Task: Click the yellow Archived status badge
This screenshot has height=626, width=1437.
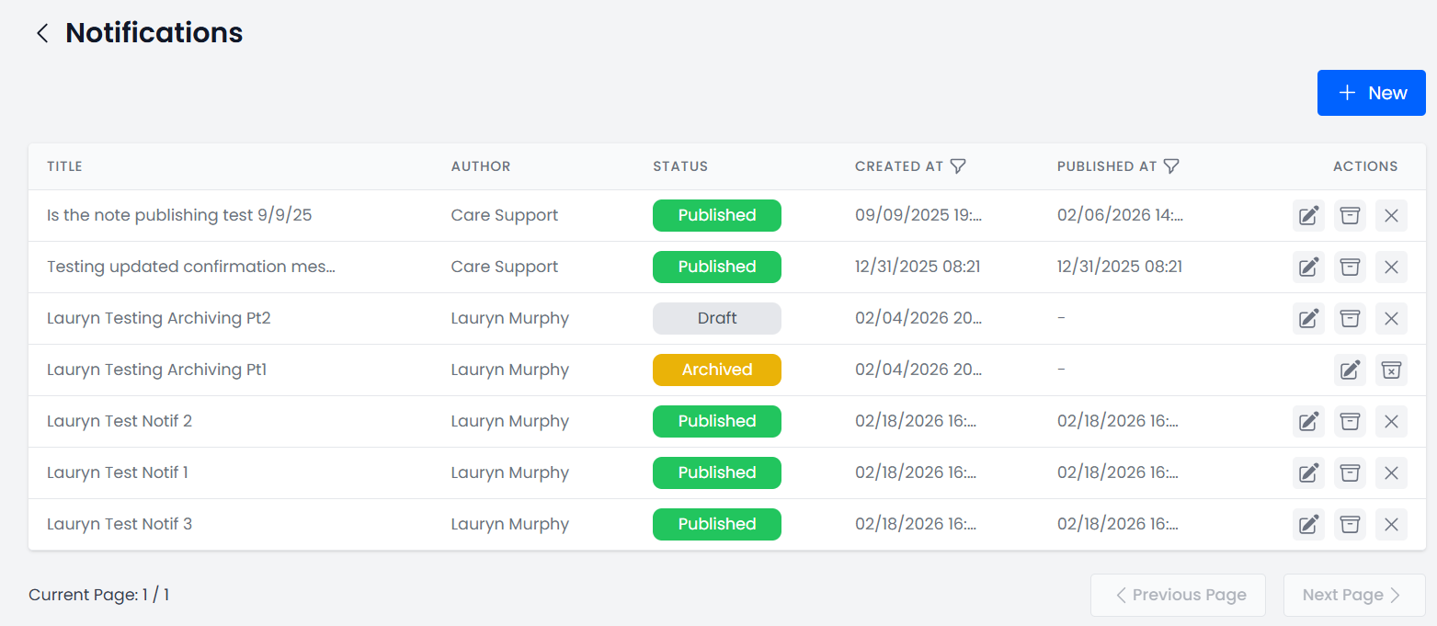Action: [x=716, y=370]
